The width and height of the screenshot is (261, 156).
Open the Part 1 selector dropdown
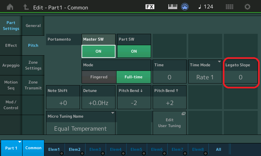point(11,148)
